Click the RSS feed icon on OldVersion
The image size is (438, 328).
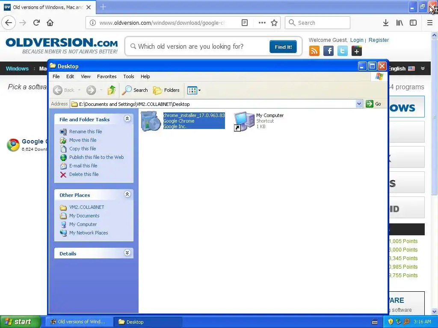(x=314, y=51)
